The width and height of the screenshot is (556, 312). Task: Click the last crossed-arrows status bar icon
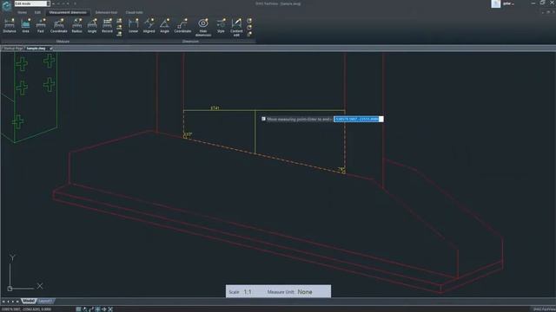(x=110, y=309)
